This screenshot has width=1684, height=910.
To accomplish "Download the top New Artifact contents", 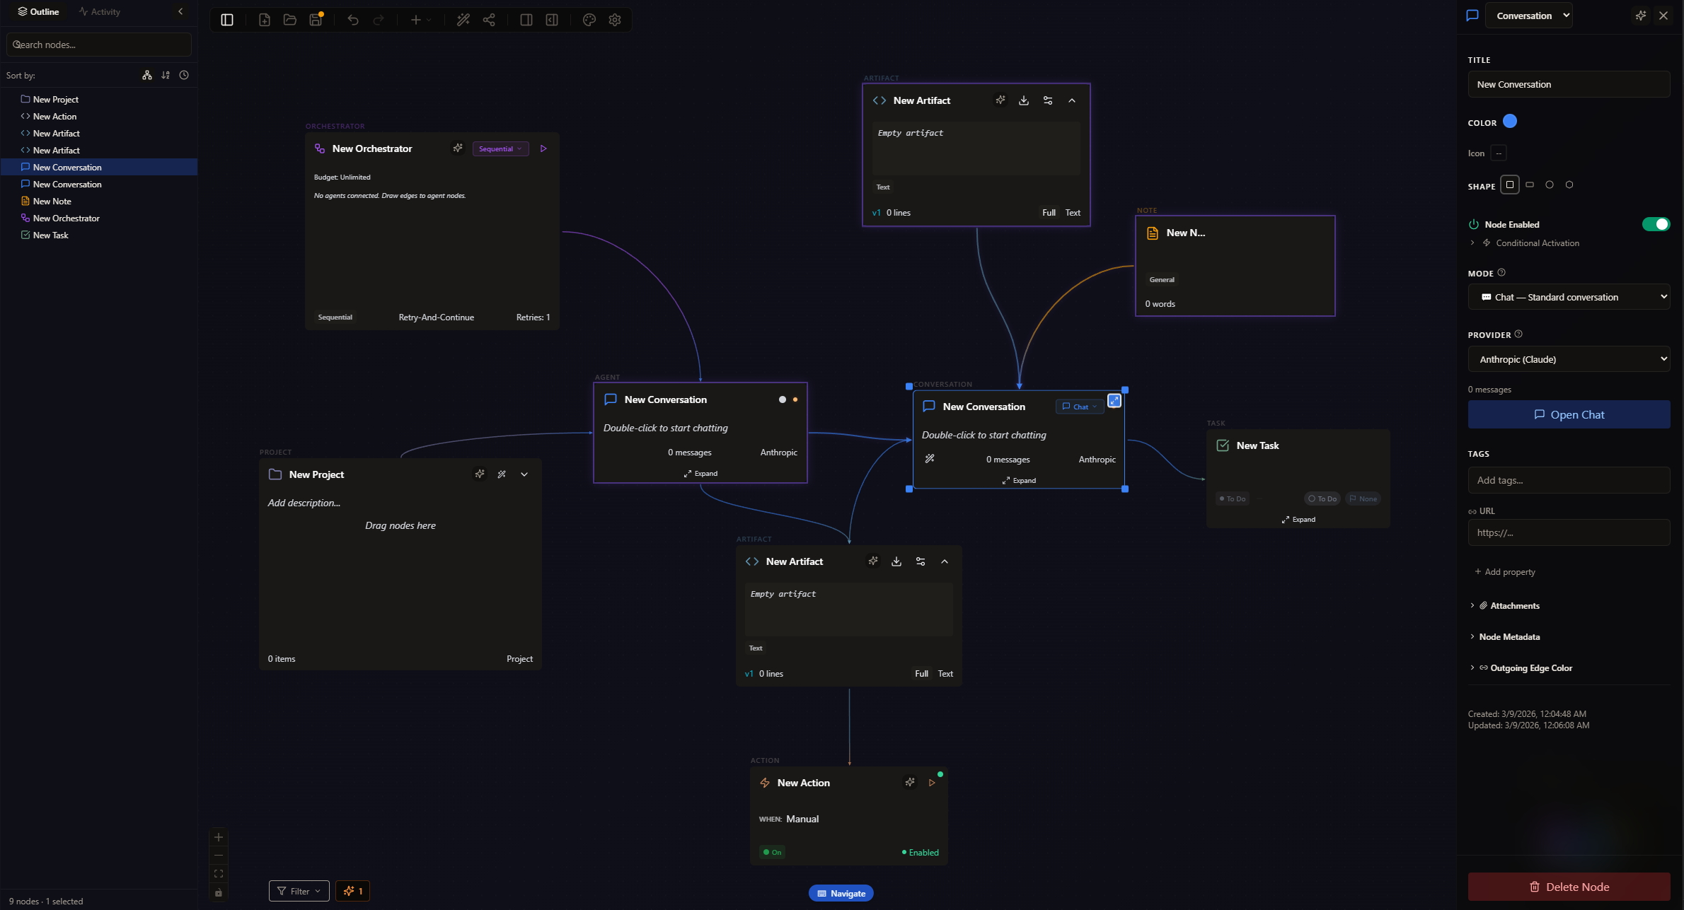I will [1023, 100].
